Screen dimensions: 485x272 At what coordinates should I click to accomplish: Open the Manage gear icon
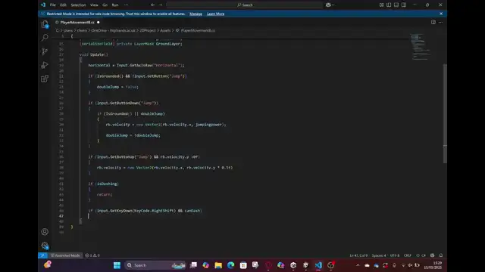(x=45, y=246)
